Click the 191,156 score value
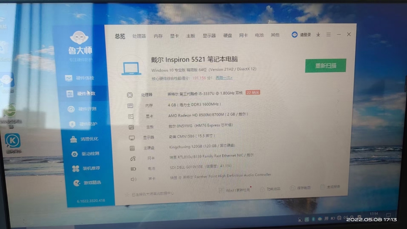This screenshot has height=229, width=407. click(199, 78)
